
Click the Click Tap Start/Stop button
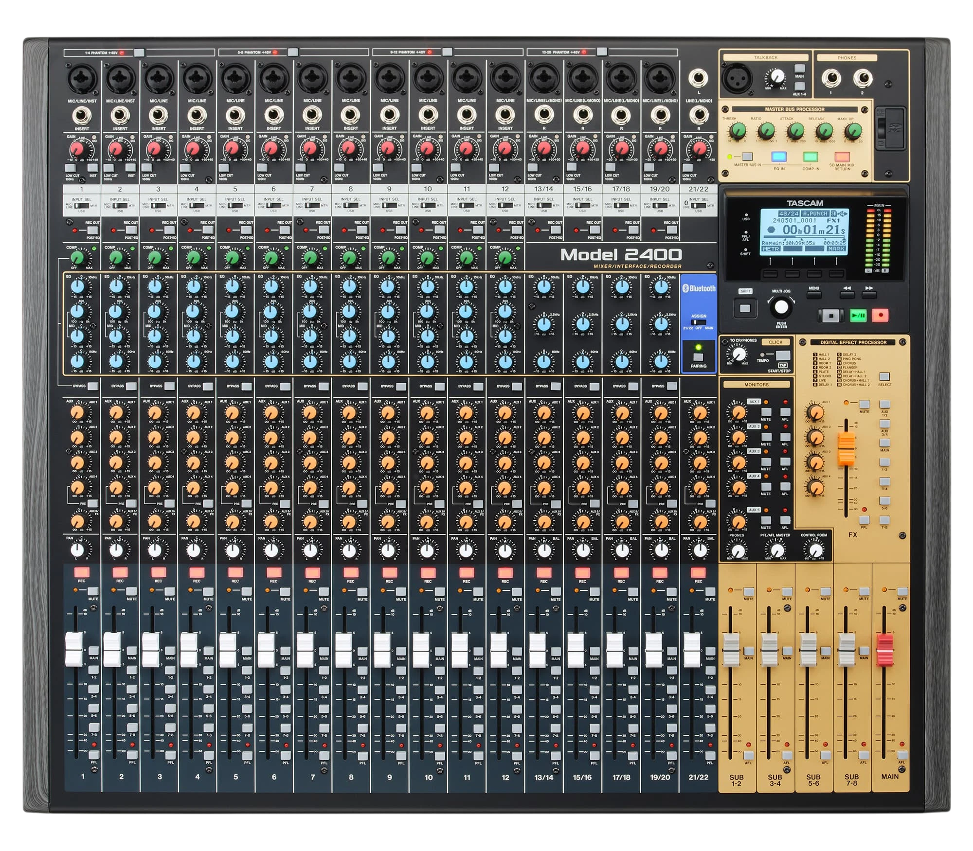click(783, 356)
